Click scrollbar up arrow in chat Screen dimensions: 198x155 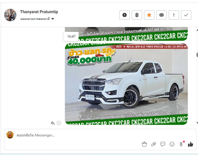pyautogui.click(x=197, y=30)
